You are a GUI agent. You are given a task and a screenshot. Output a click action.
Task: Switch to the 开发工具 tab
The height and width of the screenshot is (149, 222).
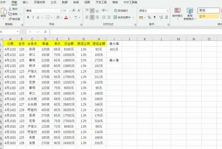click(x=101, y=2)
